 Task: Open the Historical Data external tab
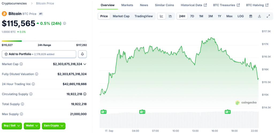tap(194, 5)
